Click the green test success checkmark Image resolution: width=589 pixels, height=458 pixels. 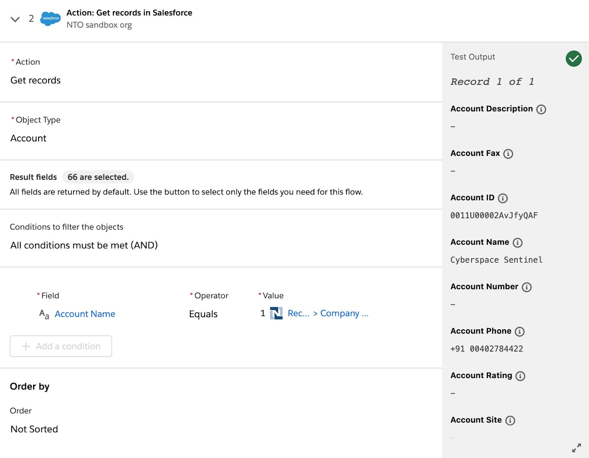click(574, 59)
